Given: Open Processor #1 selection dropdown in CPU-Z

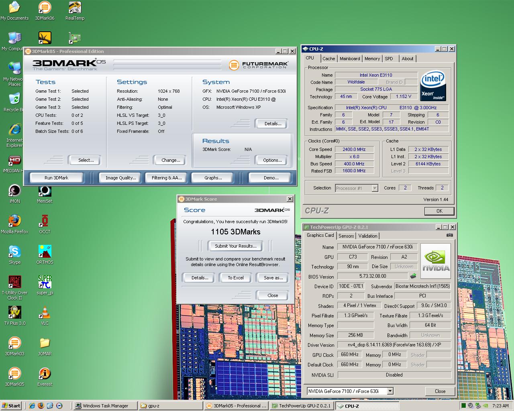Looking at the screenshot, I should pos(375,188).
